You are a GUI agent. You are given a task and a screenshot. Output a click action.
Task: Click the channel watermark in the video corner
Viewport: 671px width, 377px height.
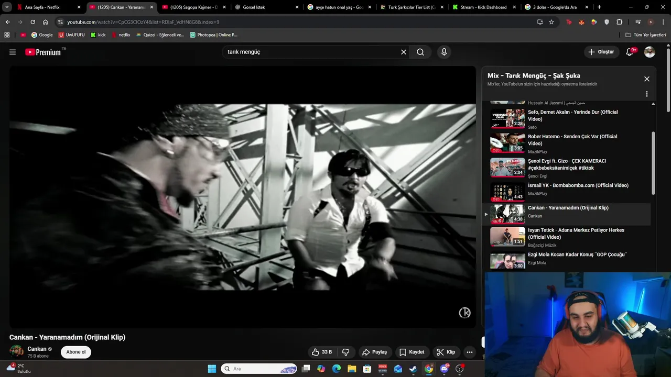465,313
